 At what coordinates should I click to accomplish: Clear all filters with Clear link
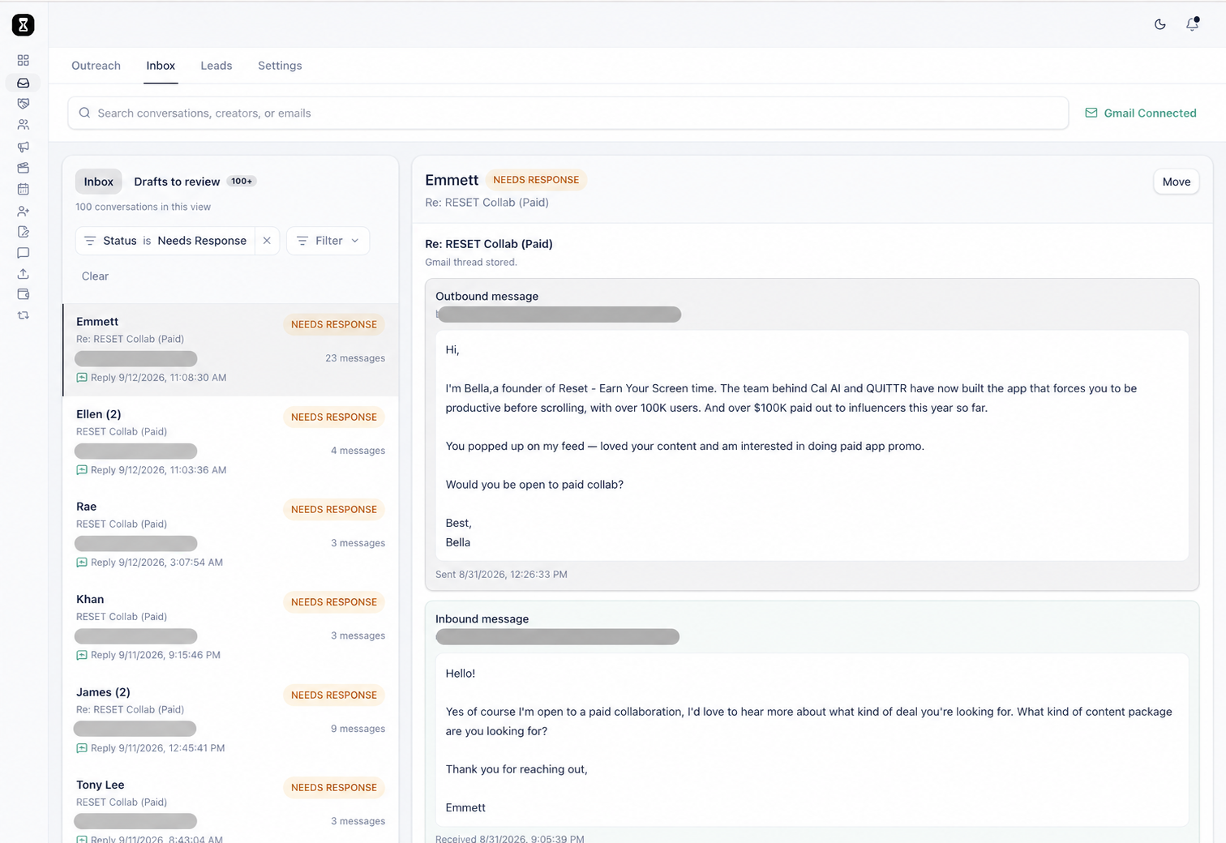pyautogui.click(x=95, y=276)
